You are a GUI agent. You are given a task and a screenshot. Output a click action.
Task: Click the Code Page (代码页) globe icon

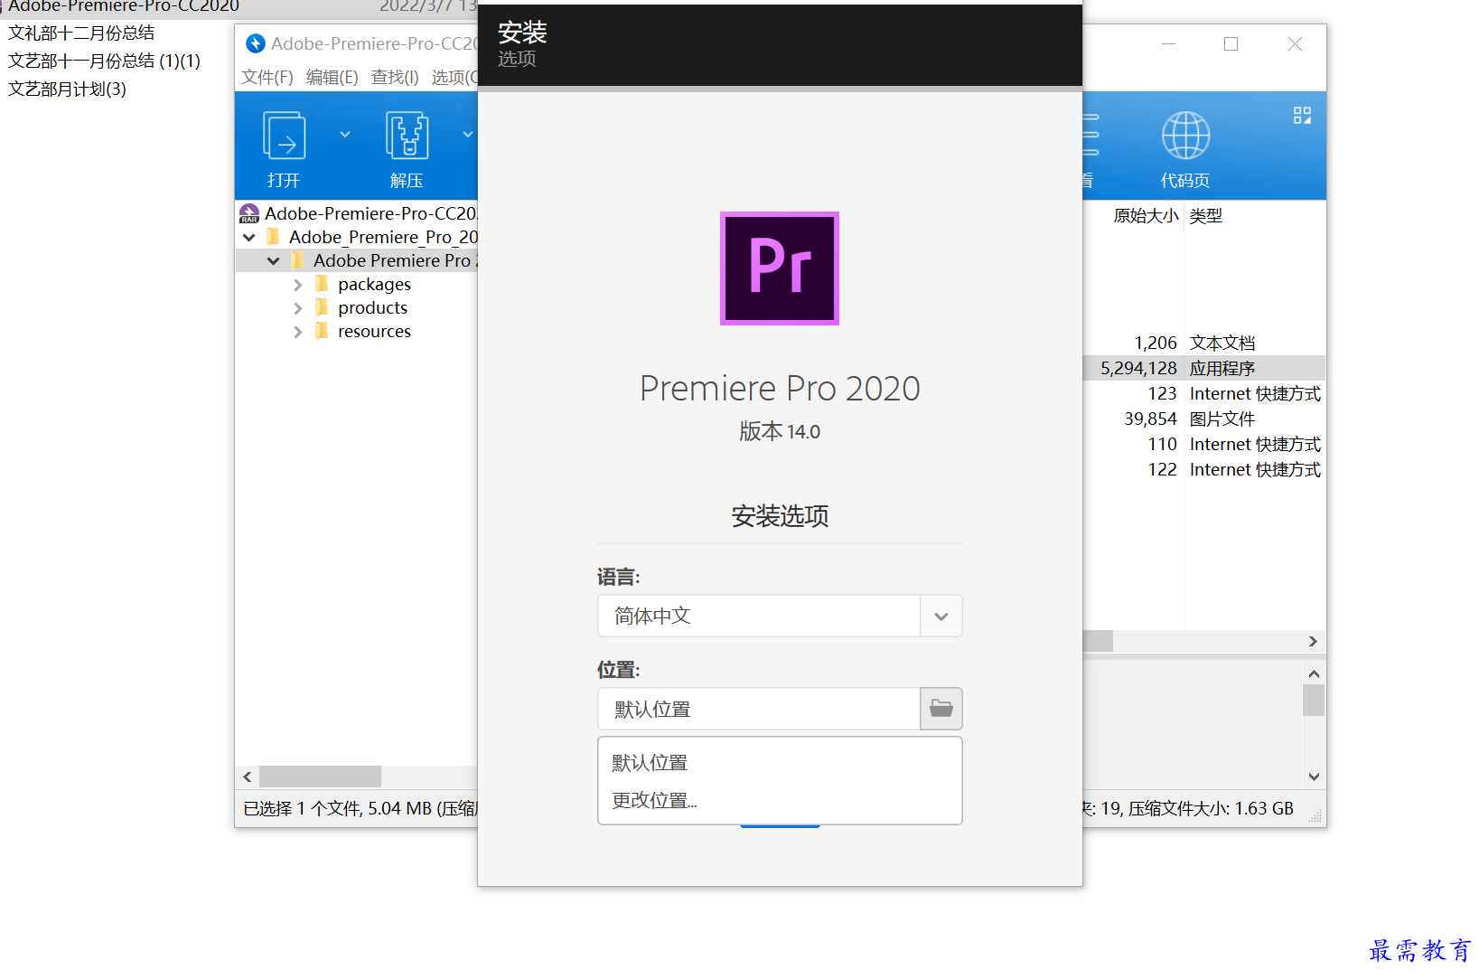coord(1185,136)
